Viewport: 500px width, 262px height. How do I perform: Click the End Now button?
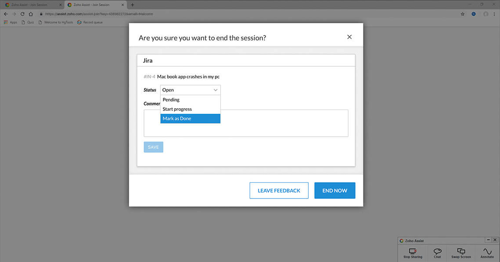tap(335, 191)
